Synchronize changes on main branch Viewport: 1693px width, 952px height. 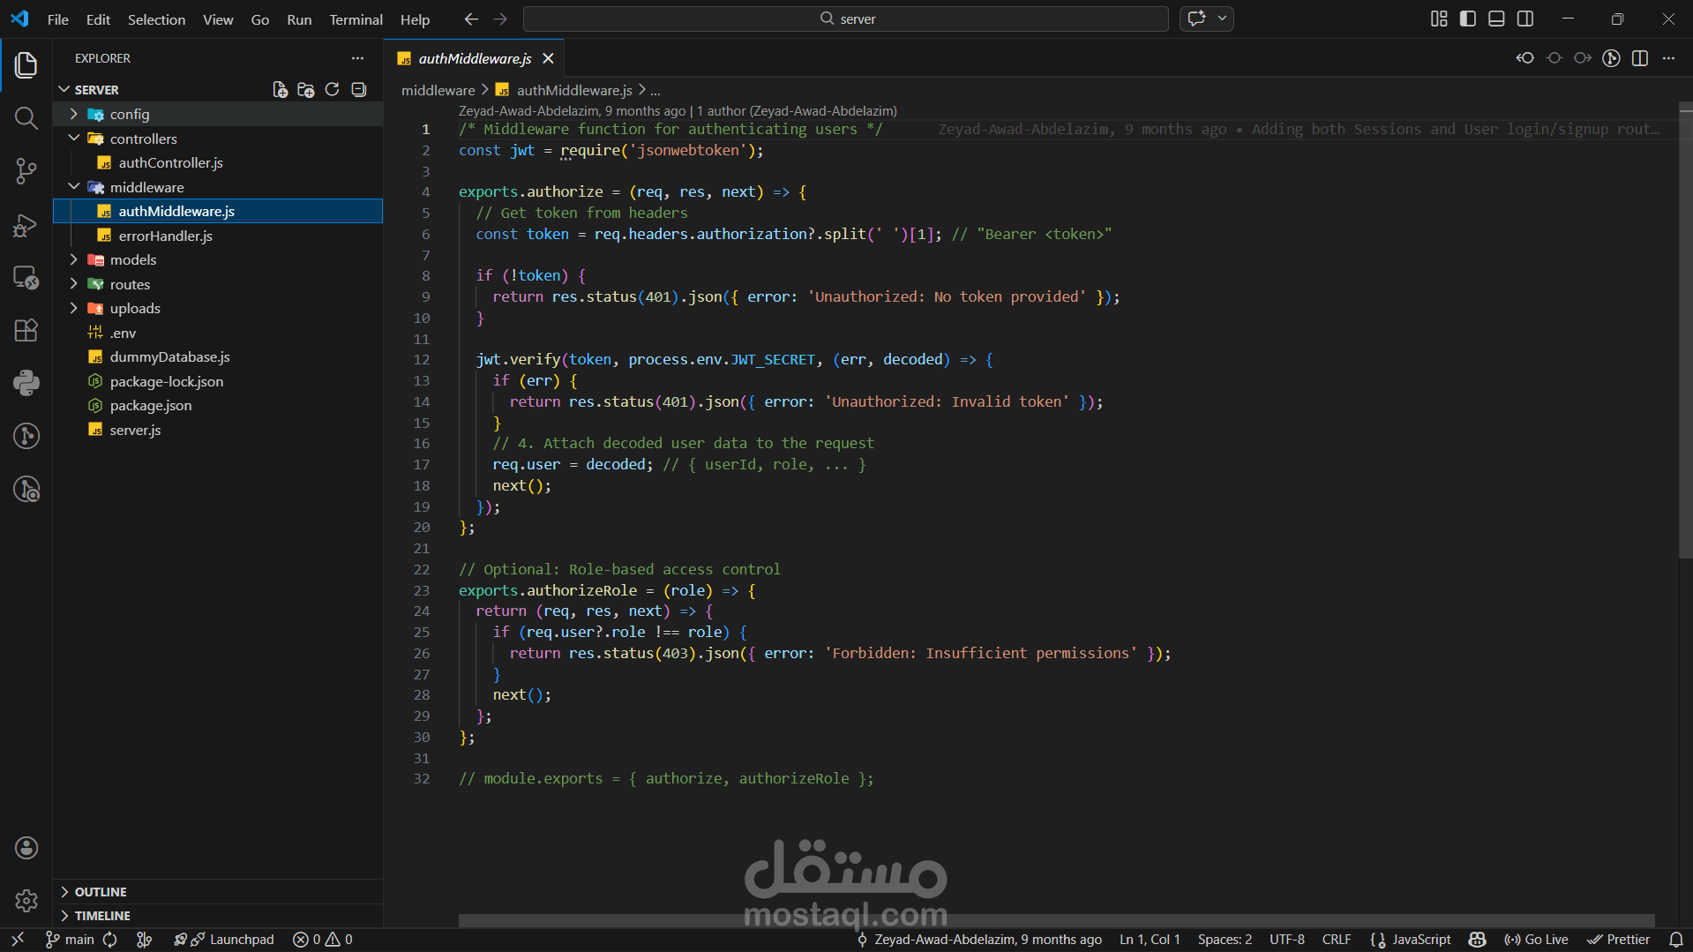[110, 940]
